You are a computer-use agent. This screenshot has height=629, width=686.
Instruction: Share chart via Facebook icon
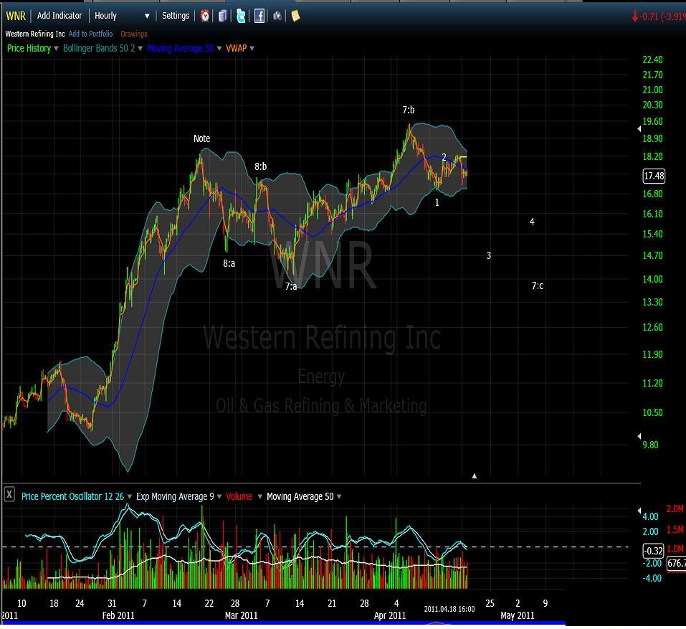pos(259,16)
